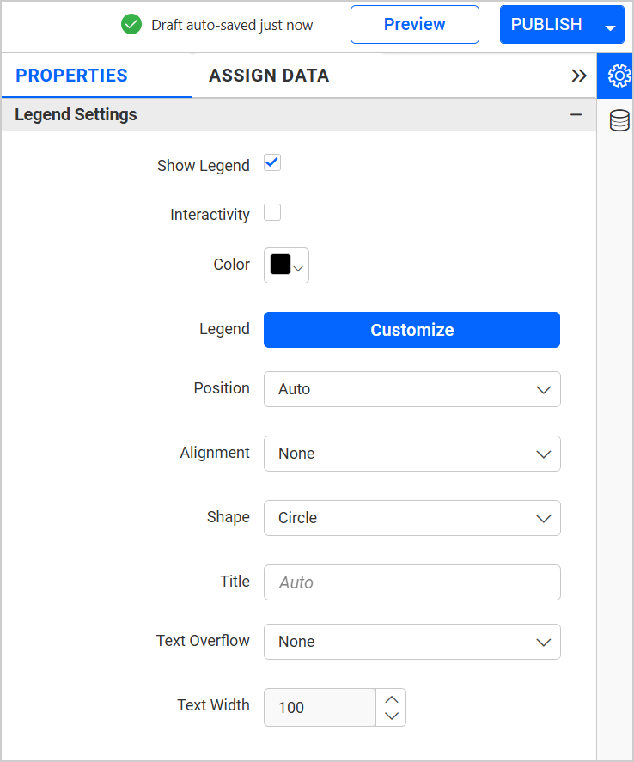Uncheck the Show Legend checkbox
634x762 pixels.
click(x=272, y=163)
